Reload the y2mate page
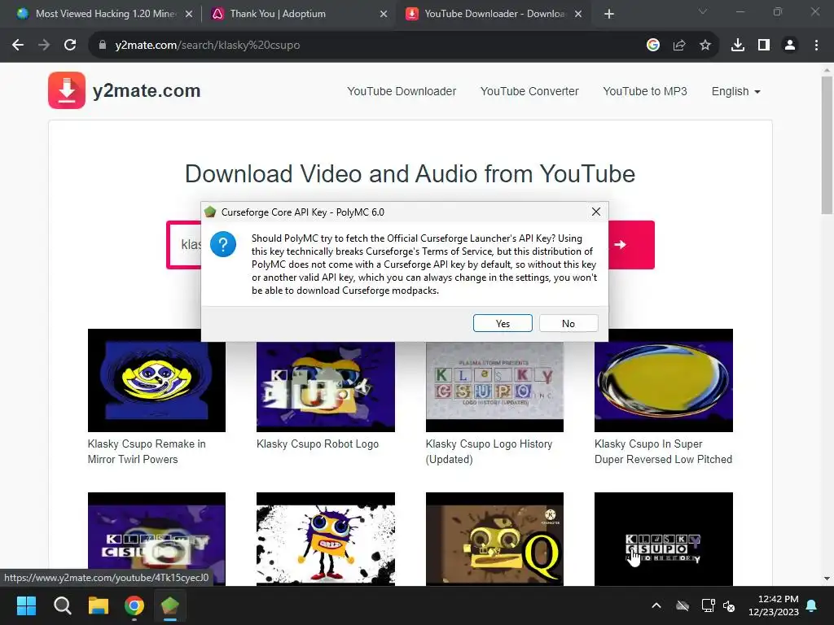Image resolution: width=834 pixels, height=625 pixels. point(70,46)
